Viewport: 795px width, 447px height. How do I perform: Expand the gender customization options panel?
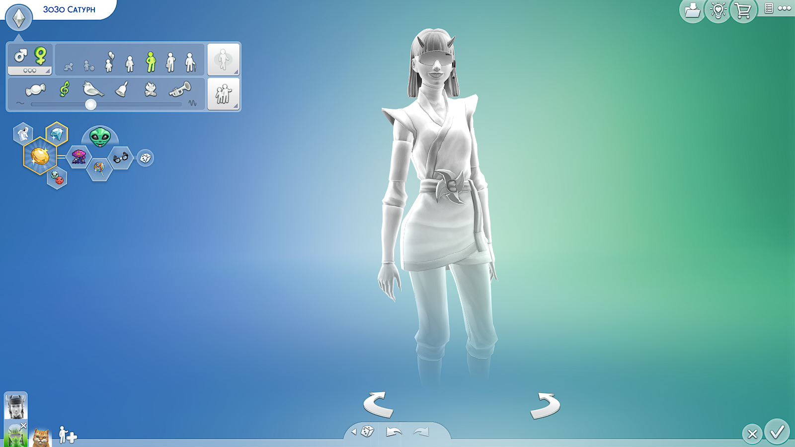point(29,71)
